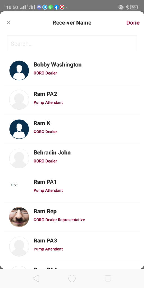Pick the Ram K name entry
This screenshot has width=144, height=288.
tap(42, 123)
